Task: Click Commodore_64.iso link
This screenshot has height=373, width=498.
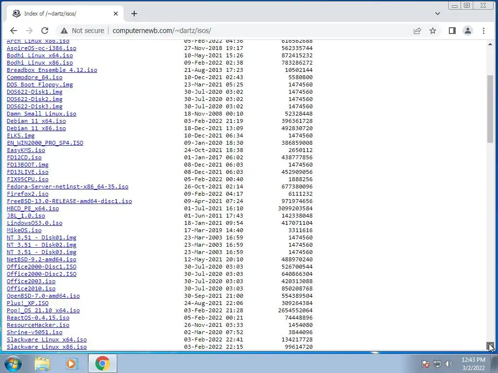Action: tap(35, 77)
